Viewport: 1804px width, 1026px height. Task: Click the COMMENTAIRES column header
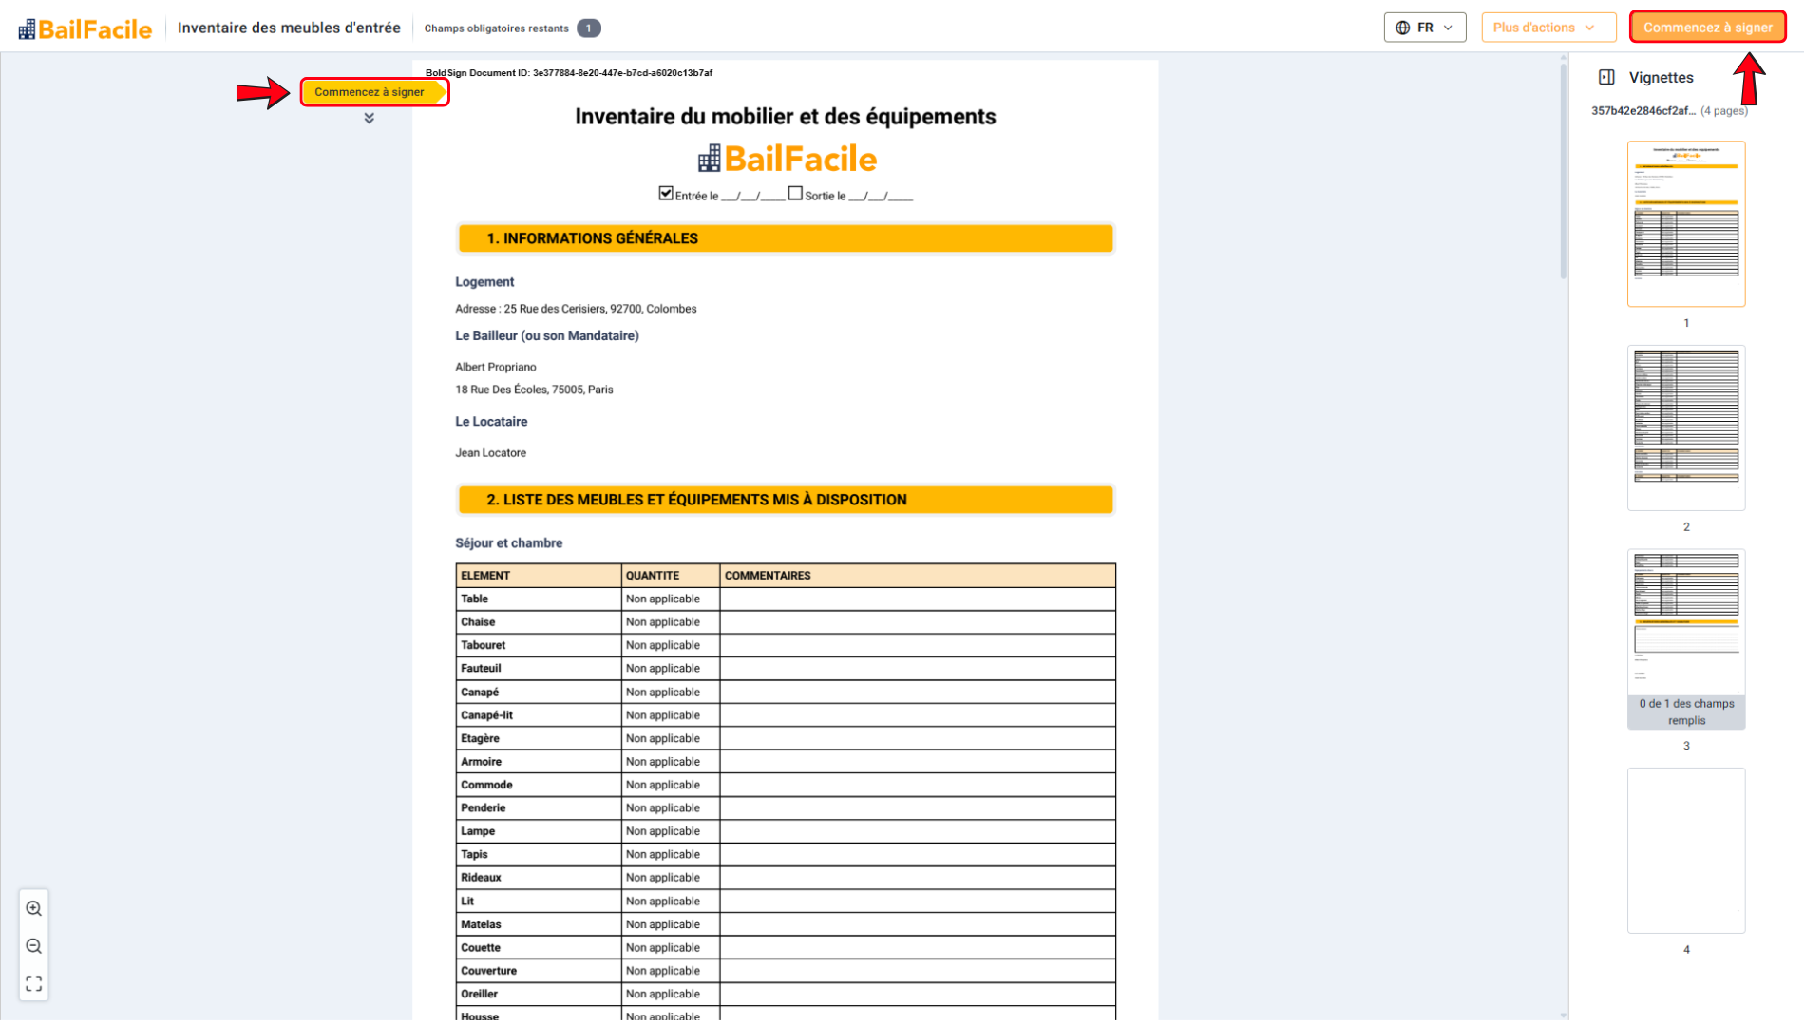(x=918, y=576)
